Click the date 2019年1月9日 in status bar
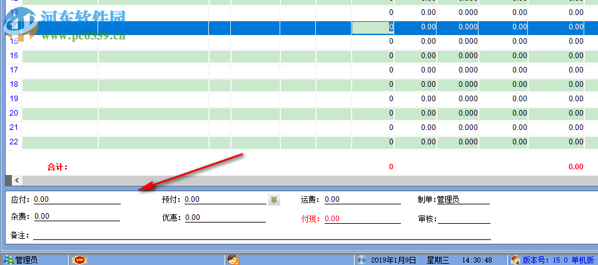Viewport: 598px width, 265px height. [393, 260]
